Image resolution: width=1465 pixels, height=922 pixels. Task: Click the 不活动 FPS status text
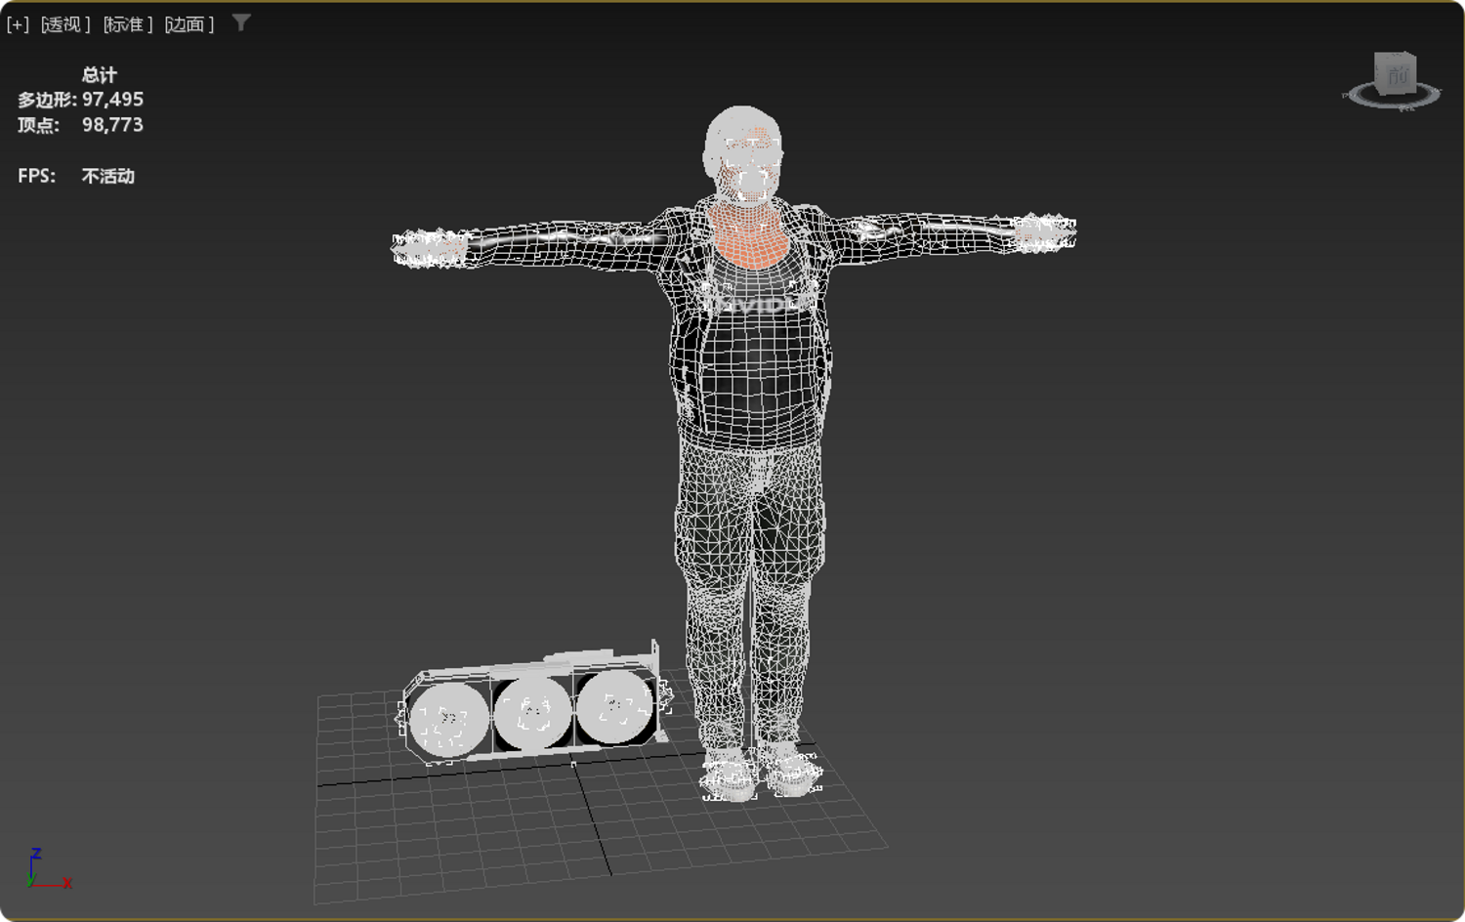click(107, 176)
